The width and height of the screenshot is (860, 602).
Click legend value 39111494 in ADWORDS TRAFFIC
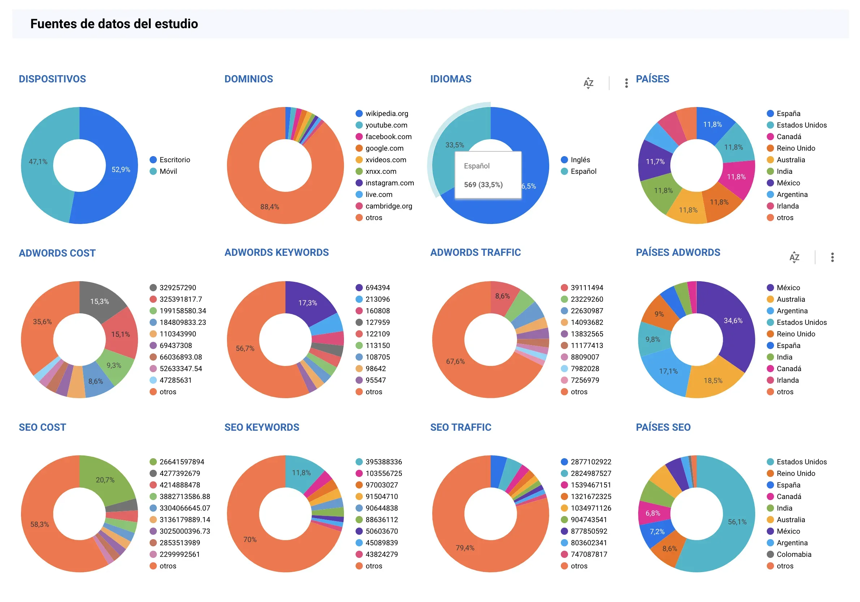582,287
